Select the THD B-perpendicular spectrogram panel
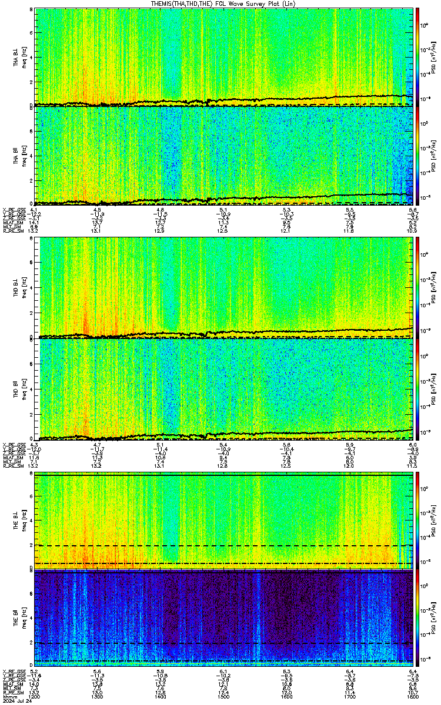The height and width of the screenshot is (705, 441). tap(223, 287)
